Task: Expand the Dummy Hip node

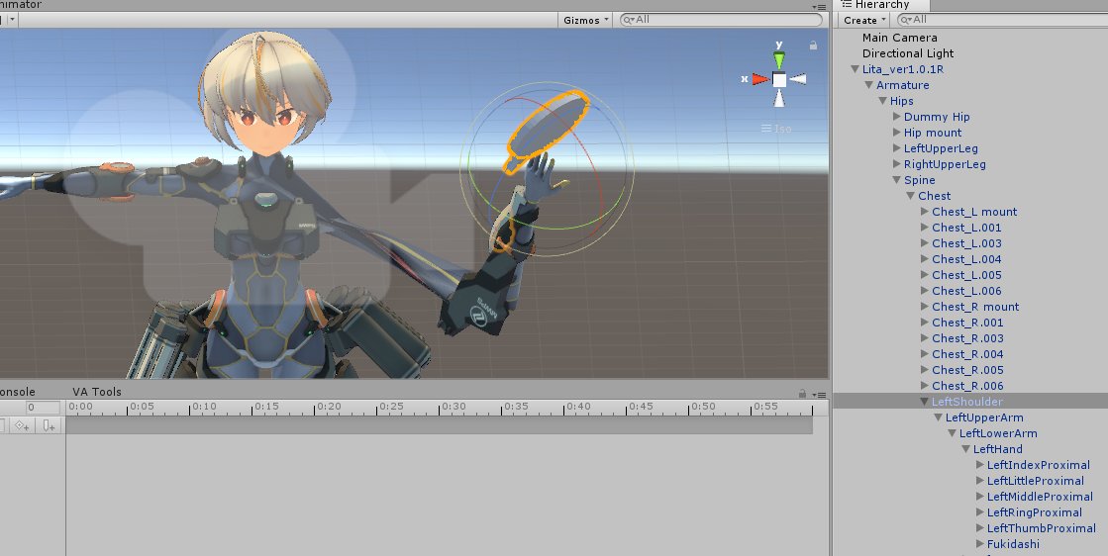Action: tap(897, 117)
